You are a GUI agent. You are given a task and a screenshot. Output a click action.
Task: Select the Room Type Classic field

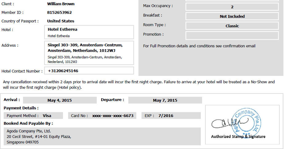pyautogui.click(x=232, y=26)
